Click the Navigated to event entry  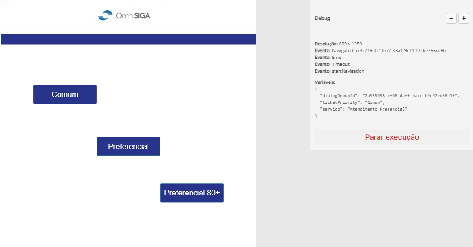[380, 51]
